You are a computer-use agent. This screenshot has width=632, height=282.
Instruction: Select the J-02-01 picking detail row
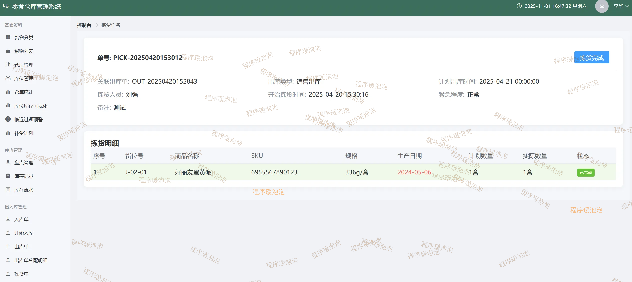coord(136,172)
